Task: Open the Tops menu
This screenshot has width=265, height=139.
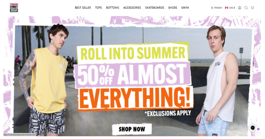Action: (98, 8)
